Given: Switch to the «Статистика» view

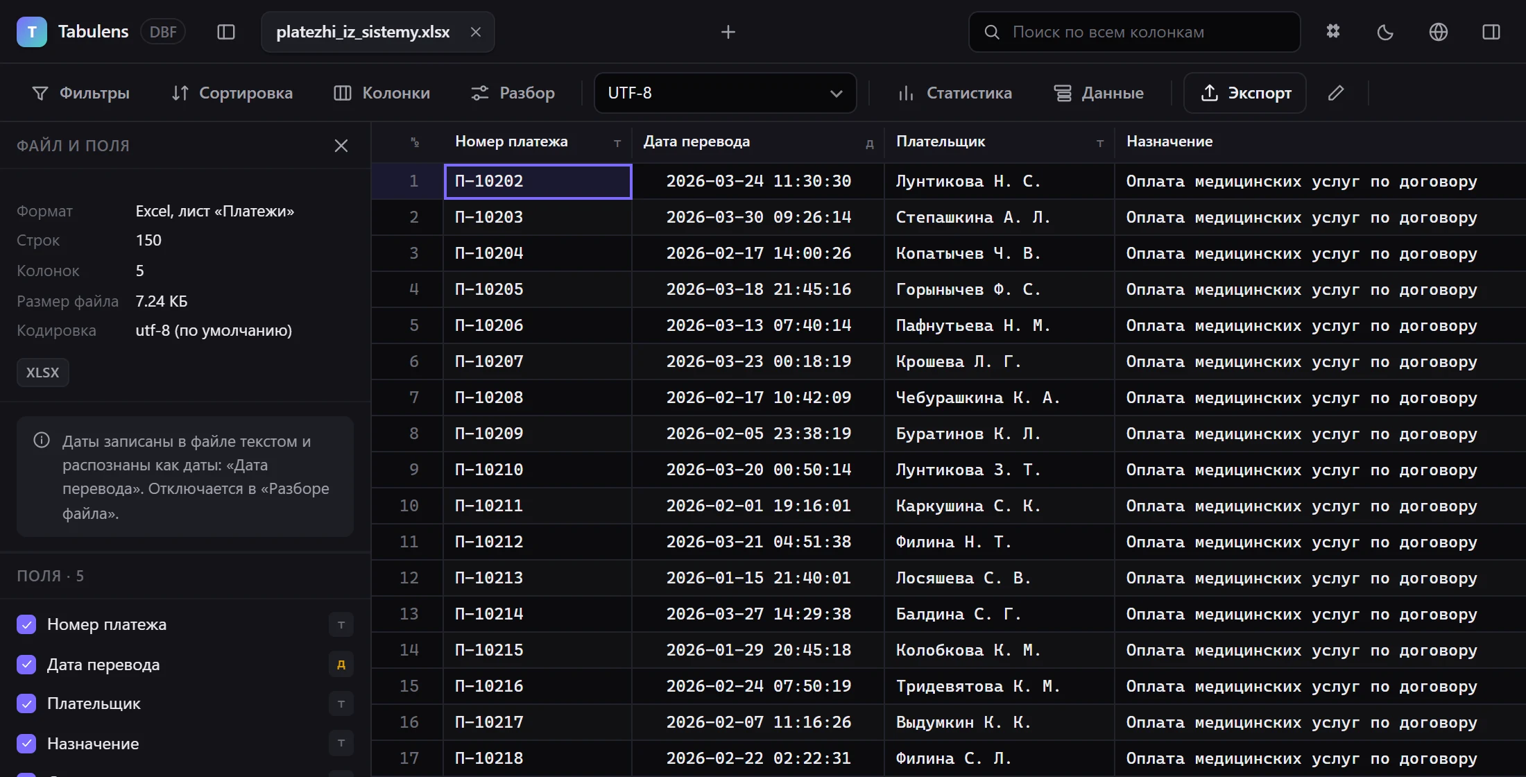Looking at the screenshot, I should (954, 93).
